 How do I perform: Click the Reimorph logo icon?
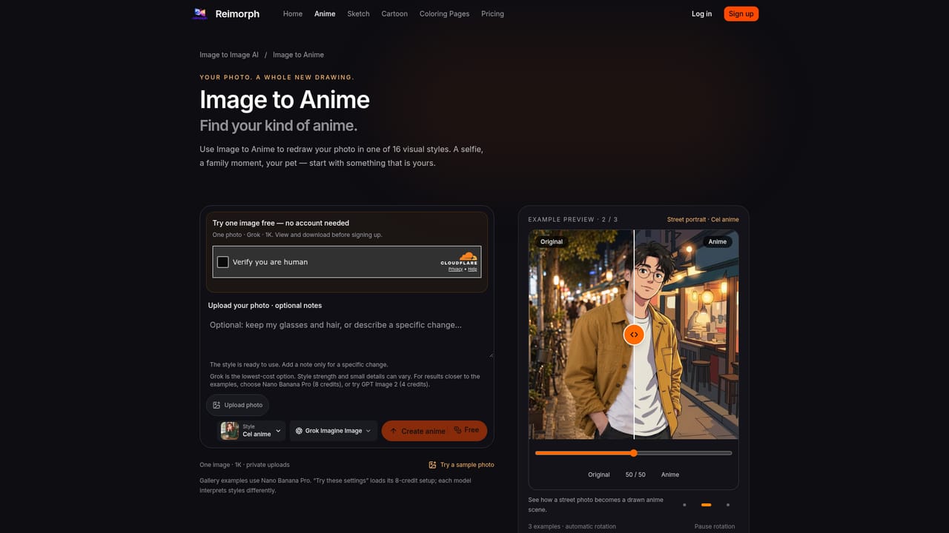[199, 13]
